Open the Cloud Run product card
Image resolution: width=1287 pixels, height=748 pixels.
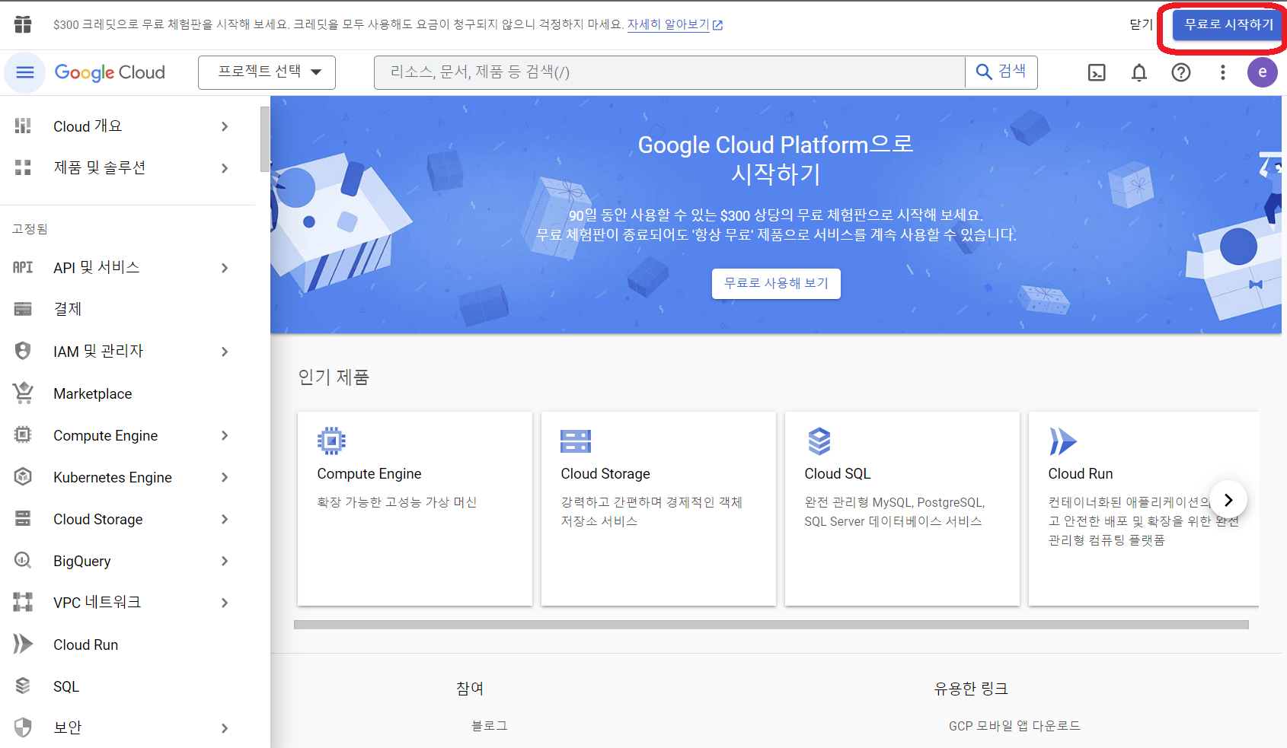coord(1144,509)
